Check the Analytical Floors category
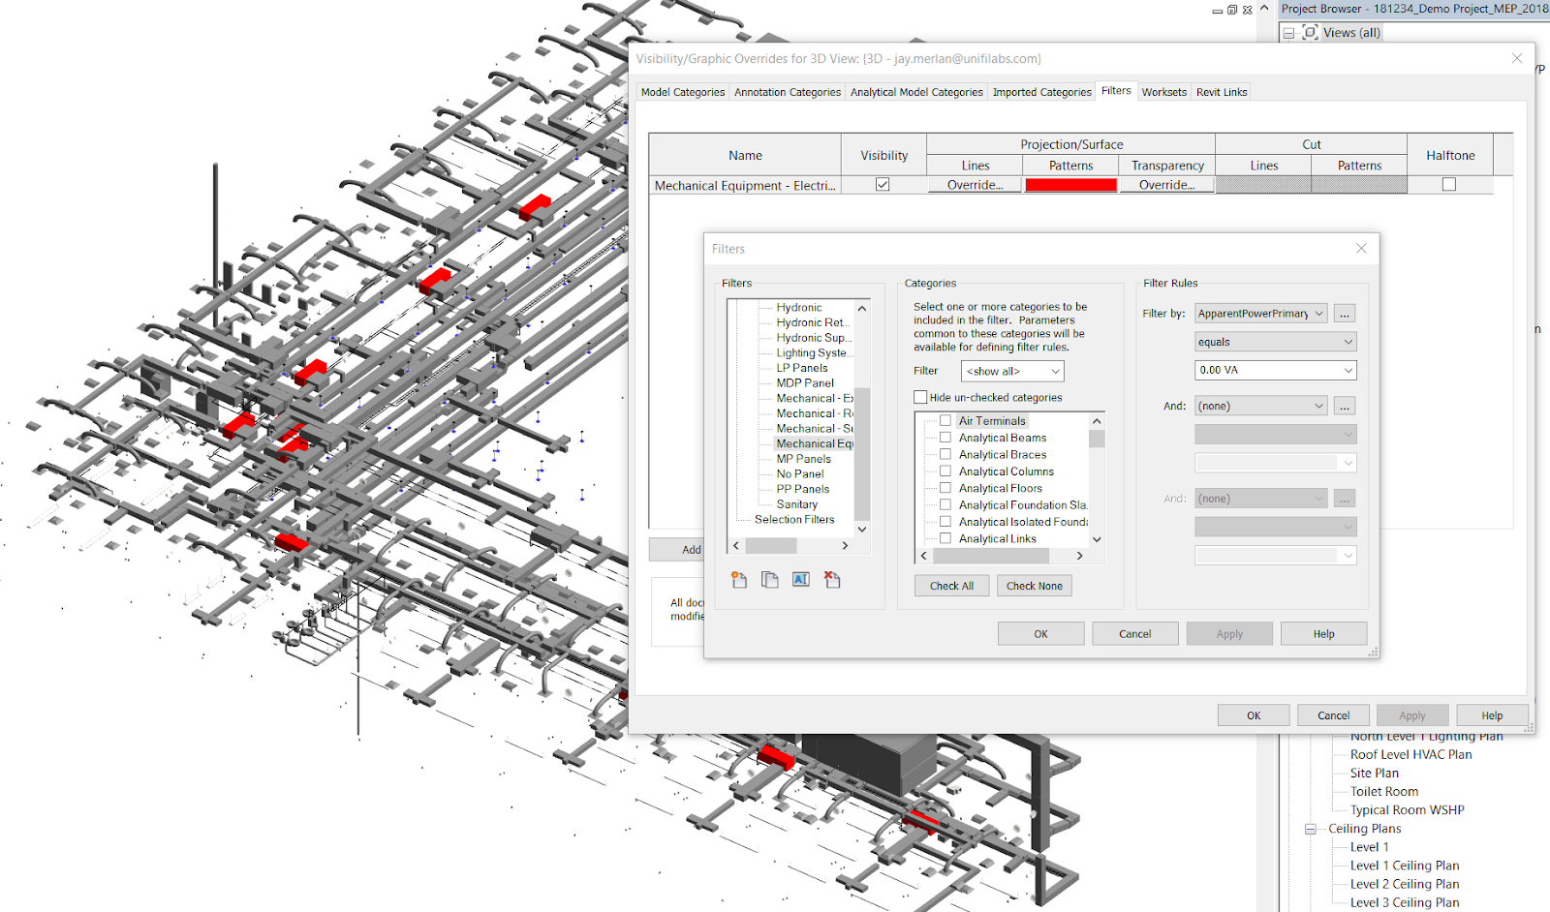The height and width of the screenshot is (912, 1550). tap(945, 489)
